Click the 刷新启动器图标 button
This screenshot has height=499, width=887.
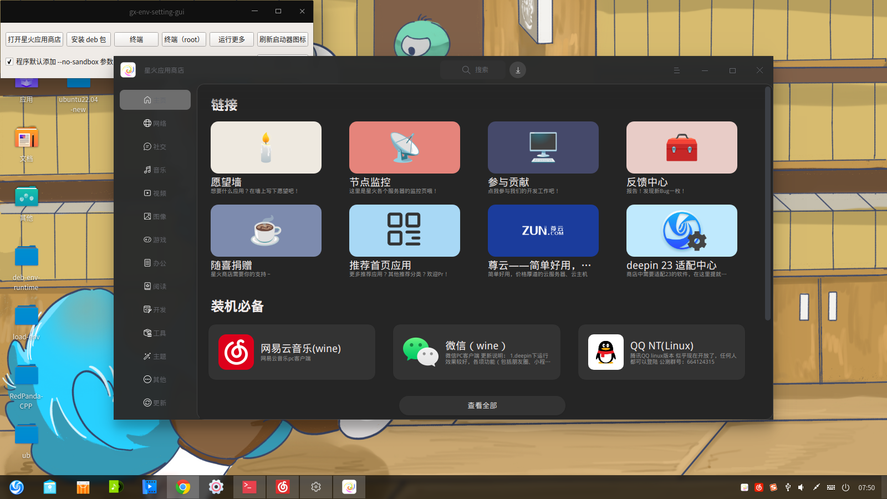tap(283, 39)
